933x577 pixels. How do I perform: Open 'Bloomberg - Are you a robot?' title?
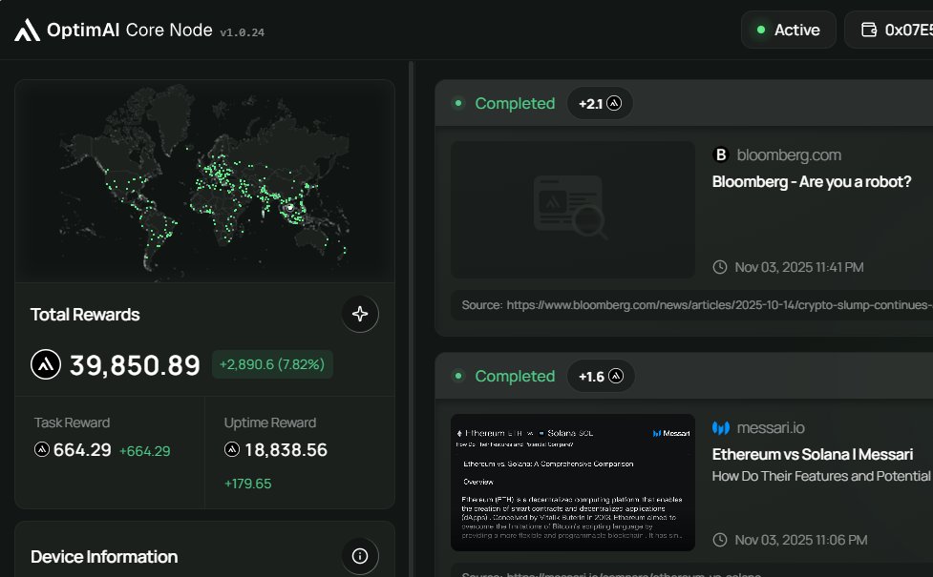point(812,182)
